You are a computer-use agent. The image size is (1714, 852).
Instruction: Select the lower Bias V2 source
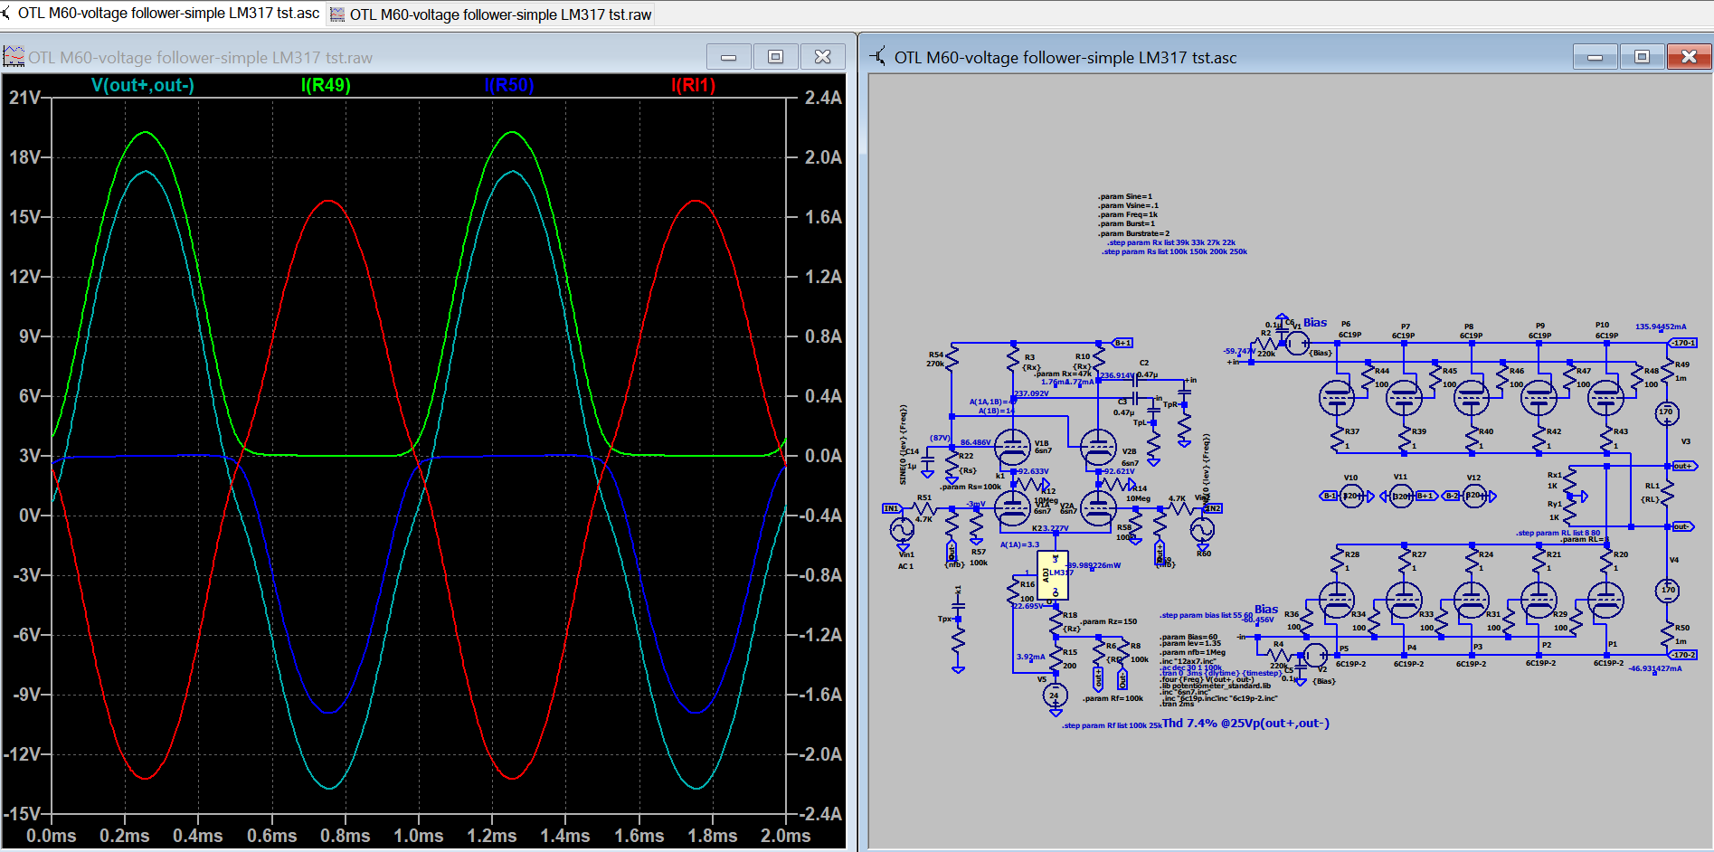(1315, 655)
